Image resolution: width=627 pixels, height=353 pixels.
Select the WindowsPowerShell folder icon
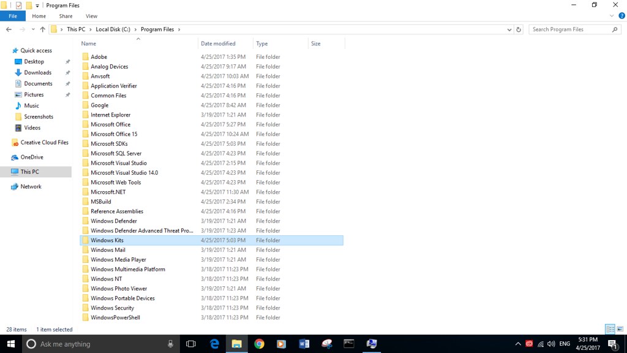click(85, 317)
